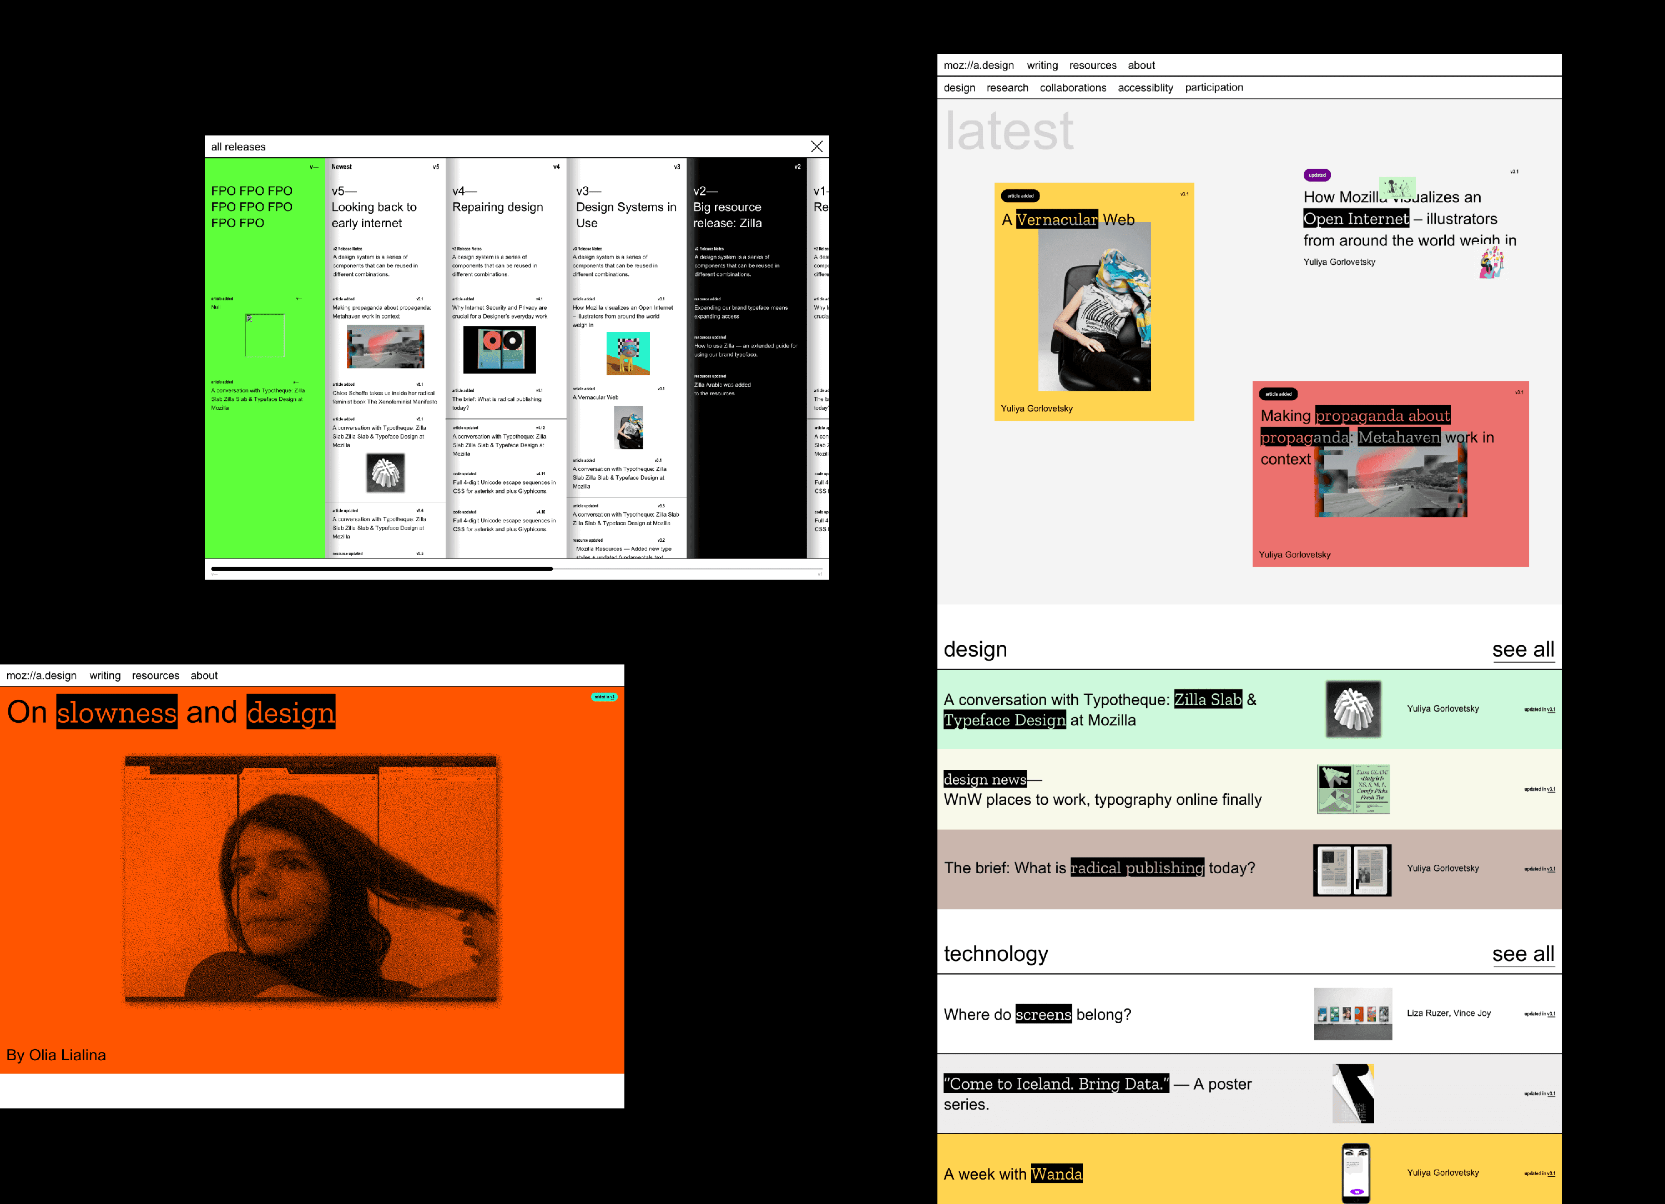Open about menu in the orange article window

coord(204,676)
